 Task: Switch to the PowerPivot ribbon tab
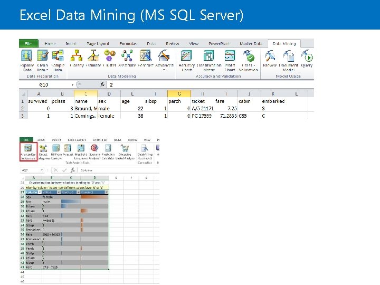point(219,44)
